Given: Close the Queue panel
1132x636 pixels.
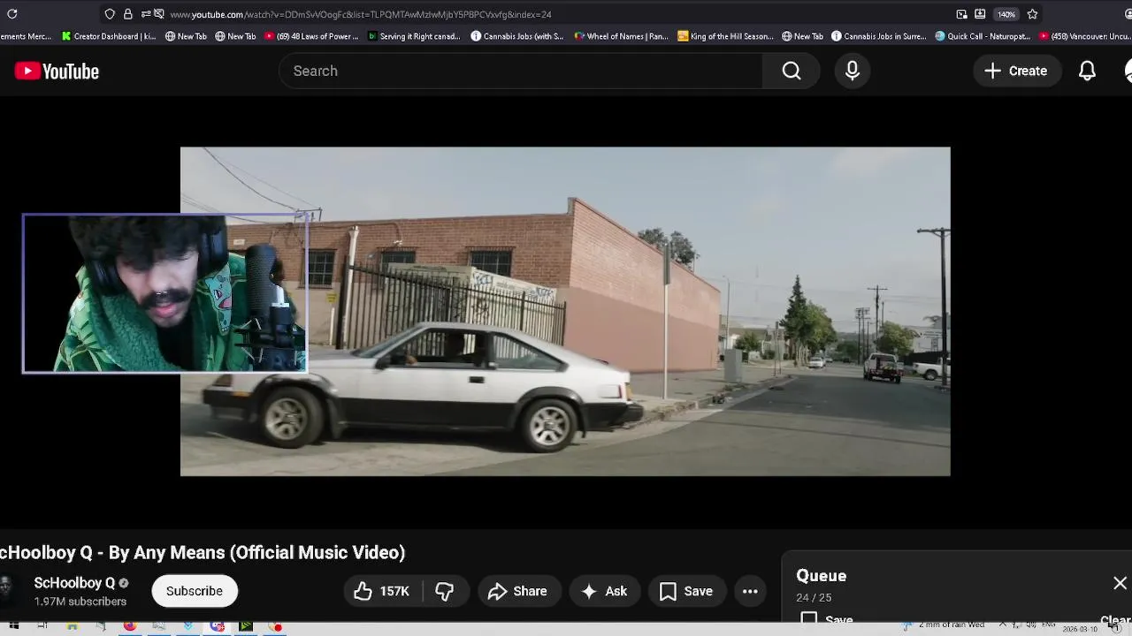Looking at the screenshot, I should pyautogui.click(x=1120, y=583).
